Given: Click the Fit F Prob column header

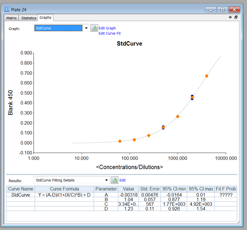Looking at the screenshot, I should tap(226, 189).
